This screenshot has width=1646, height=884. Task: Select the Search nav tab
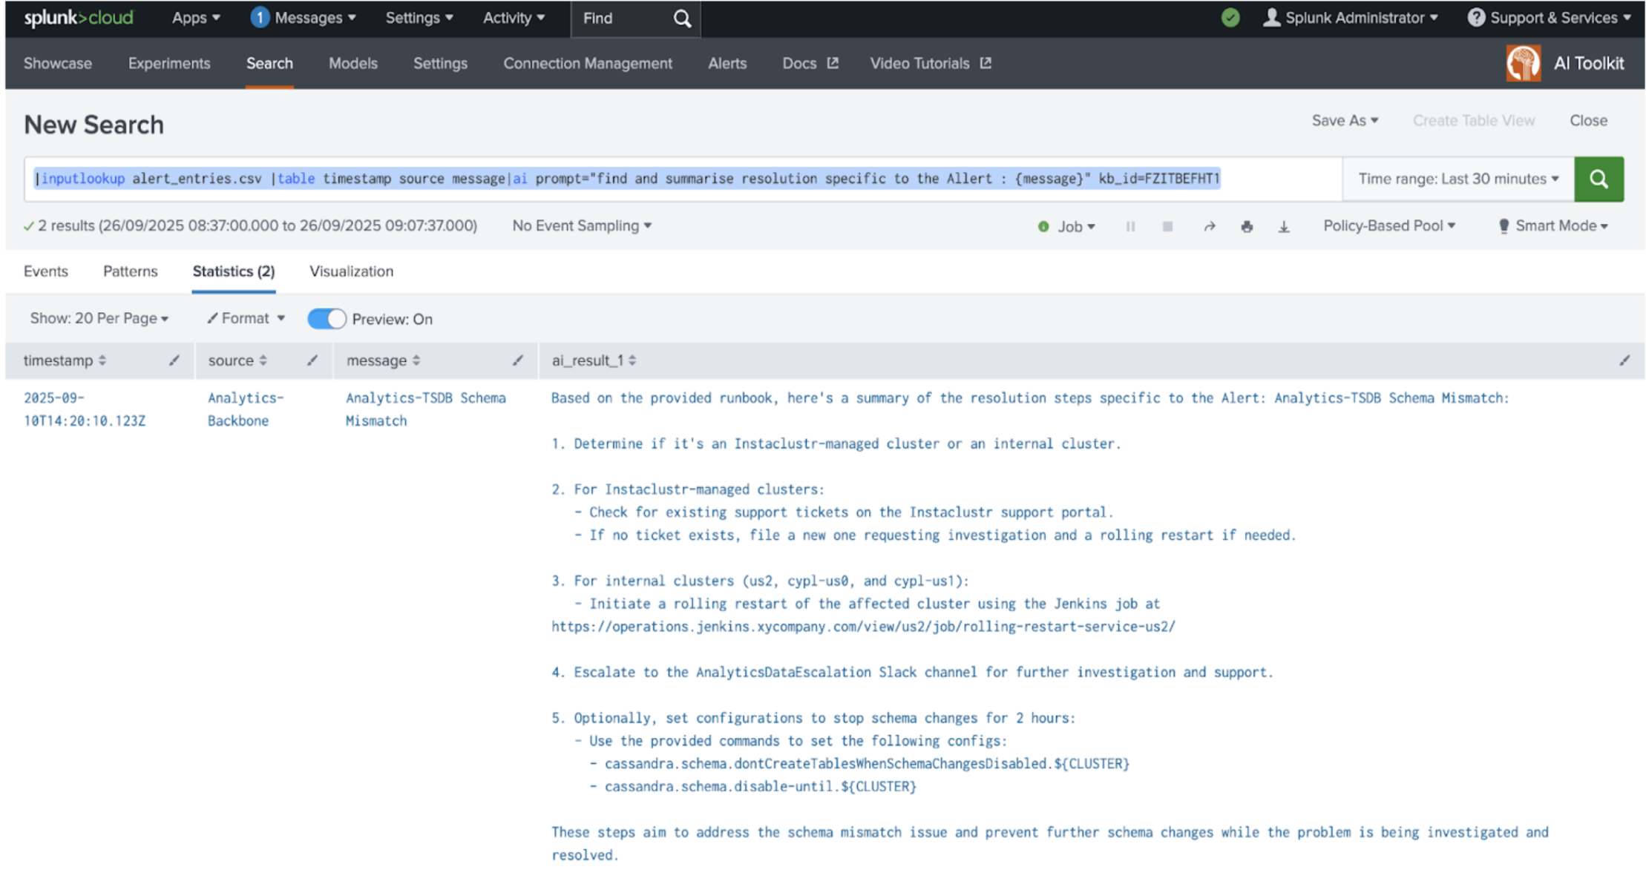pyautogui.click(x=269, y=63)
